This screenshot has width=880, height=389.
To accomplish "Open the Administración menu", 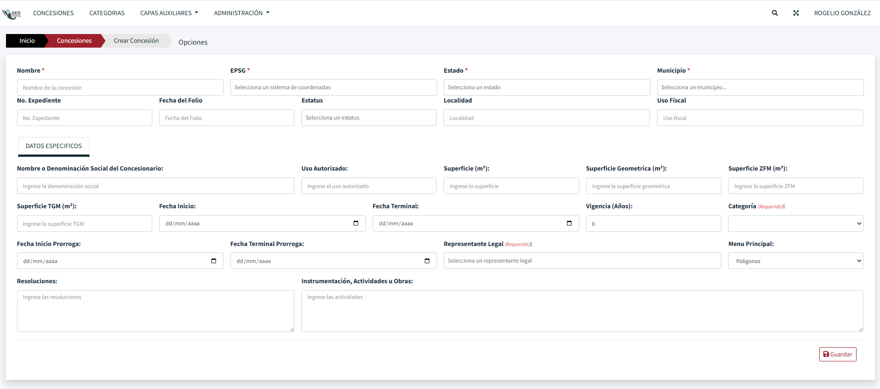I will [241, 13].
